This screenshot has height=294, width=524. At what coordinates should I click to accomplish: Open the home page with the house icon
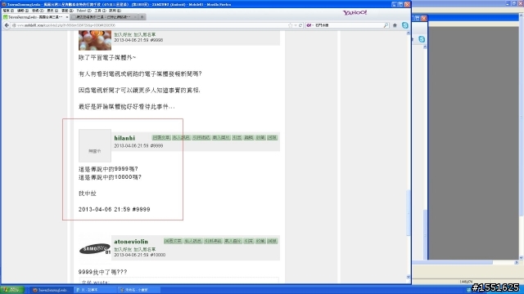point(395,25)
